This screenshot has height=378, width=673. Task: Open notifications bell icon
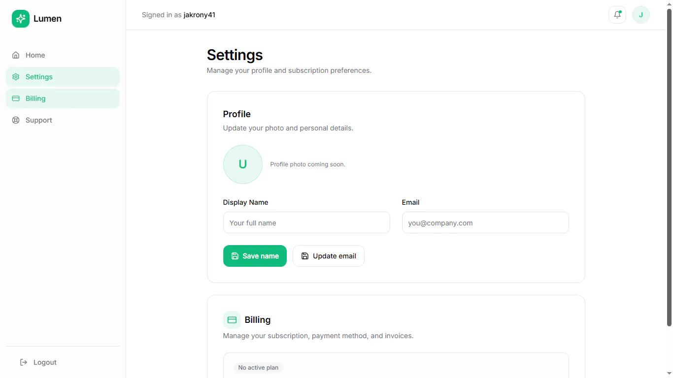tap(617, 15)
